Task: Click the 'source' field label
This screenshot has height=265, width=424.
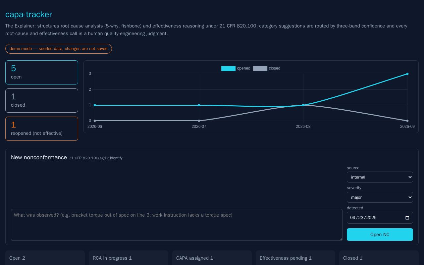Action: 353,168
